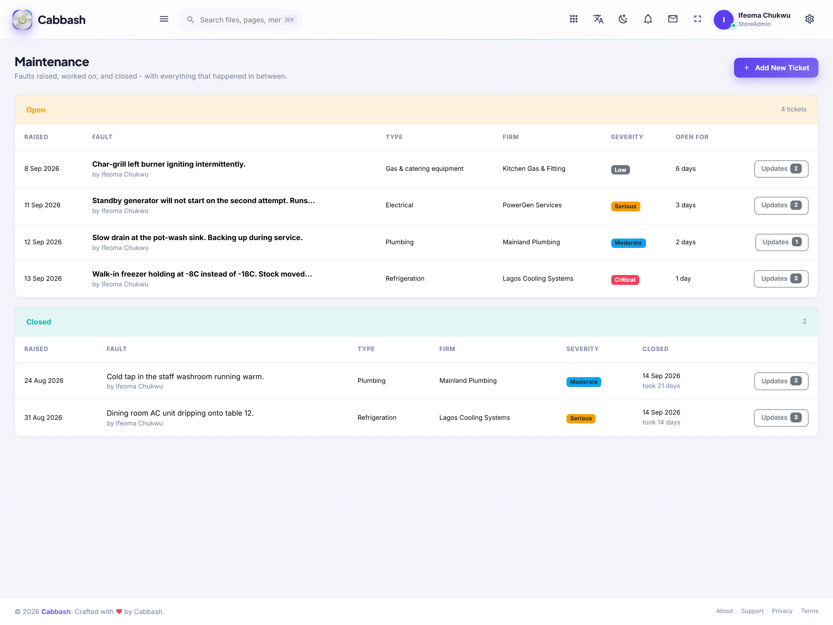Click the Cabbash logo icon
Viewport: 833px width, 625px height.
(x=22, y=20)
